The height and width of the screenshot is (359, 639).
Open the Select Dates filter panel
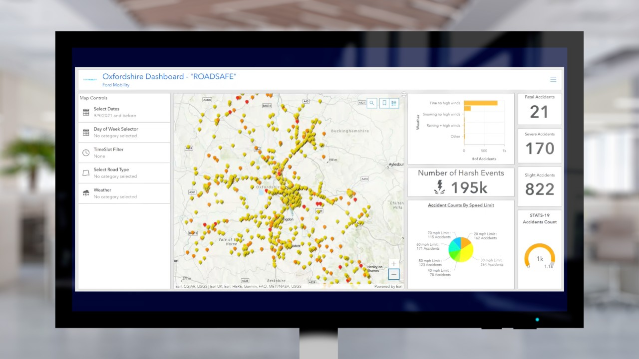(x=106, y=109)
